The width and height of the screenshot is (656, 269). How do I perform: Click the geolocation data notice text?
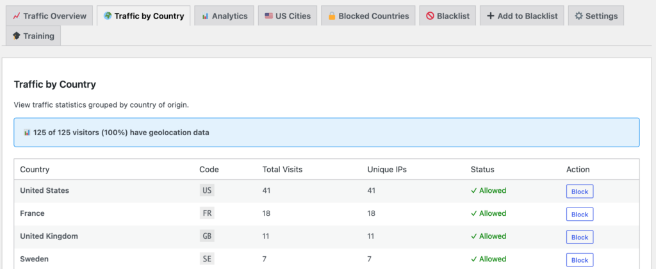coord(121,133)
